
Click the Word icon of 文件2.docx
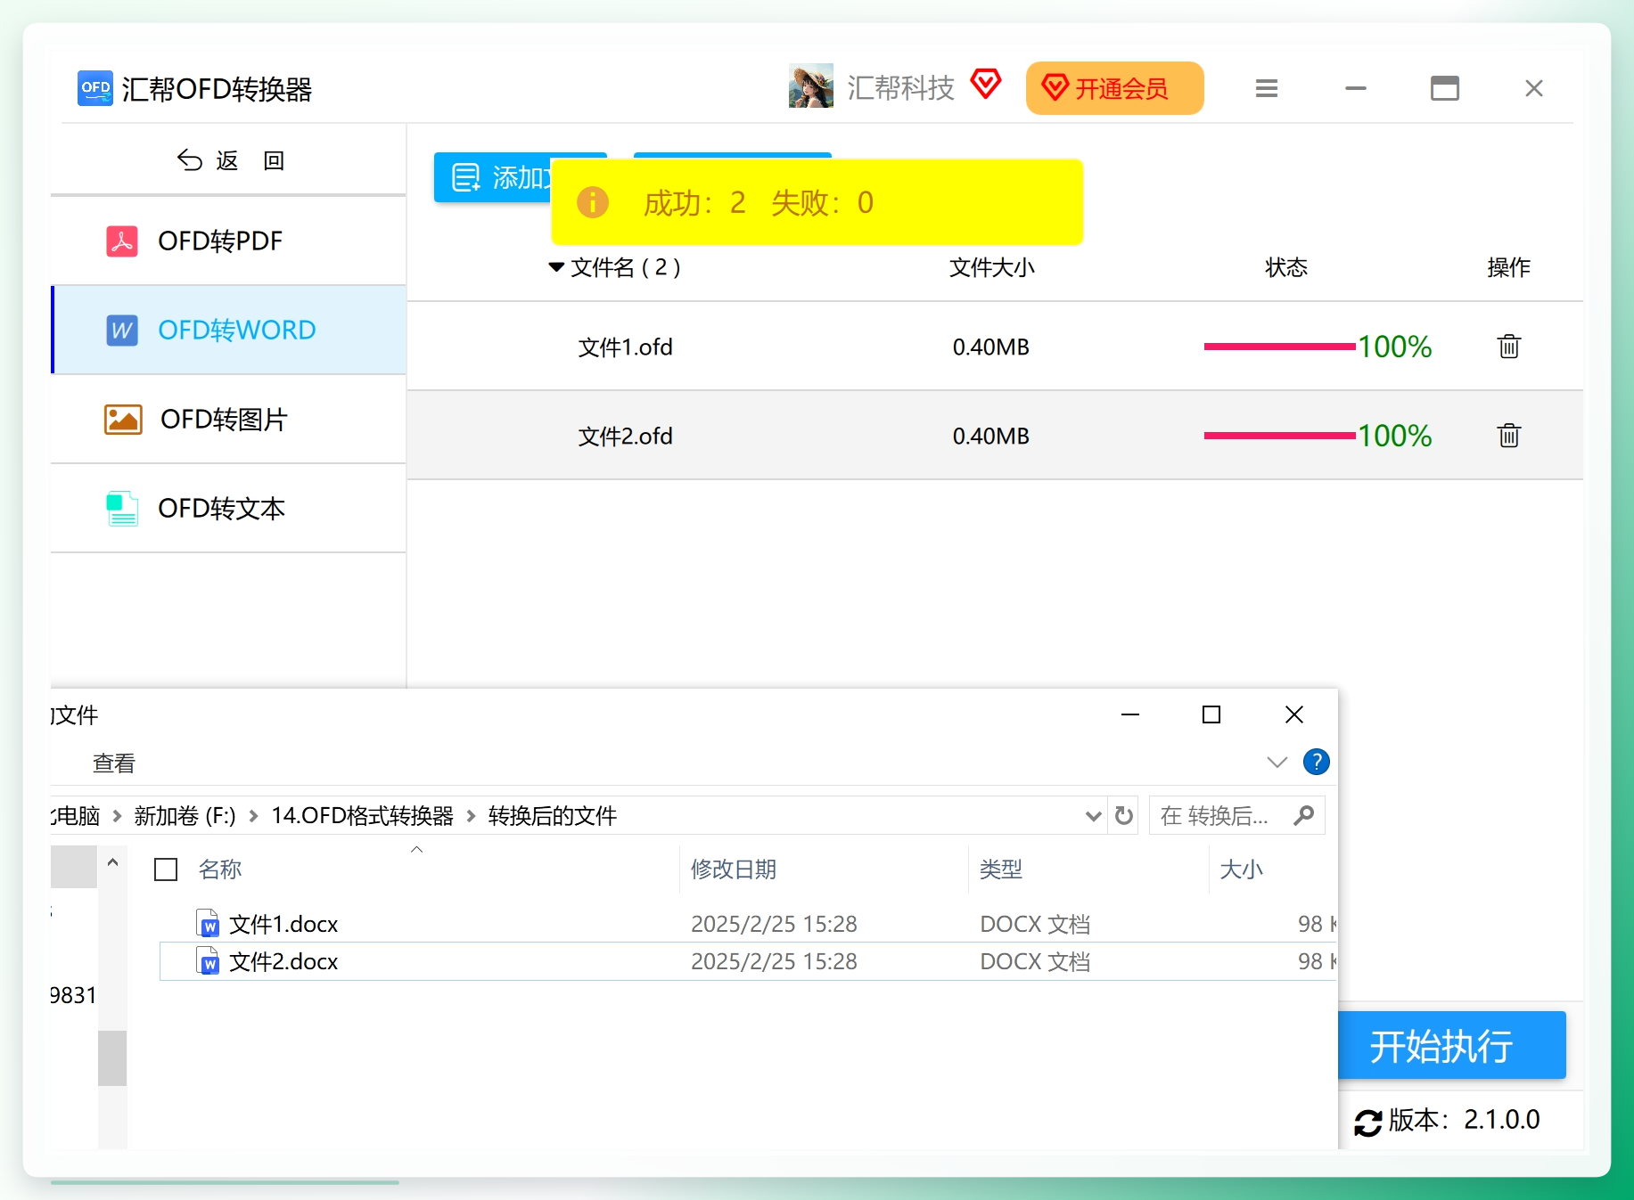[x=208, y=960]
